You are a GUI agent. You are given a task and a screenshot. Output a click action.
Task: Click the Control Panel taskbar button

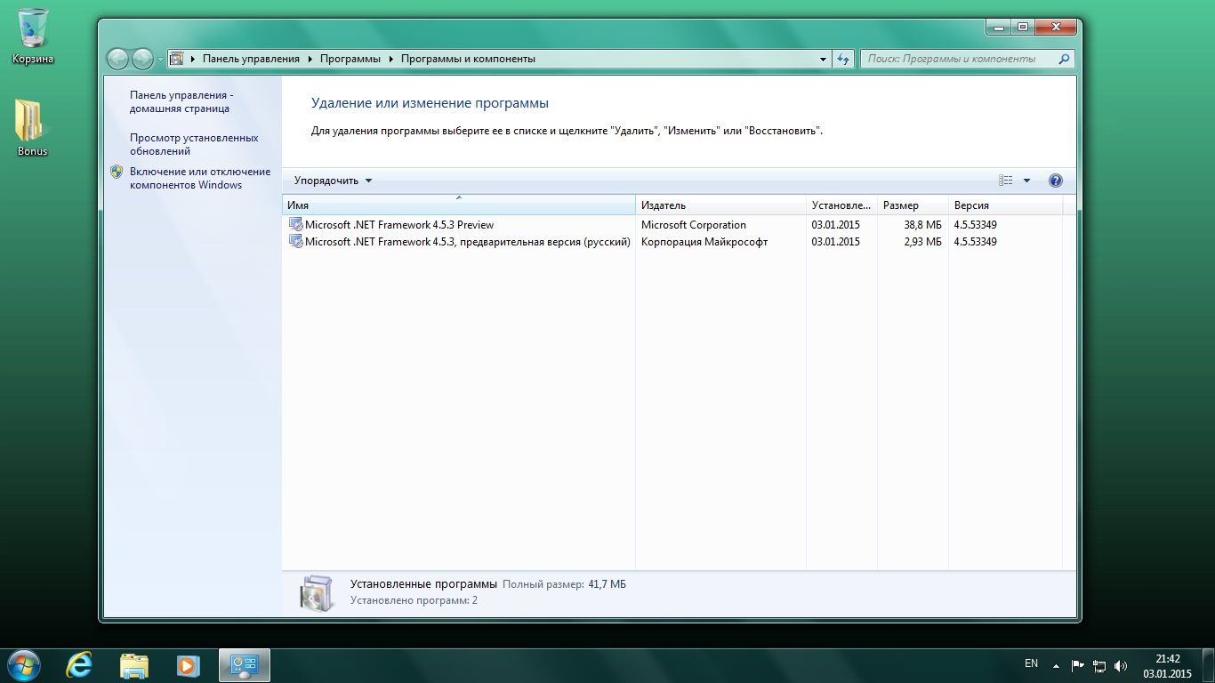tap(244, 665)
